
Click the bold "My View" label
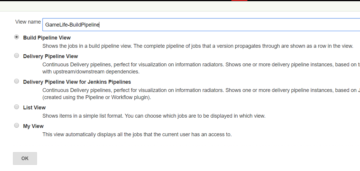[33, 126]
